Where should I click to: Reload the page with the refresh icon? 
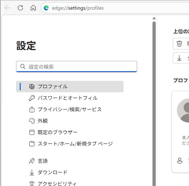[x=21, y=8]
